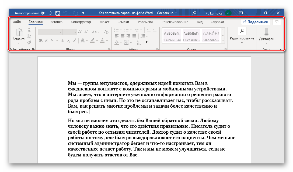Viewport: 293px width, 172px height.
Task: Click the Поделиться button
Action: 256,22
